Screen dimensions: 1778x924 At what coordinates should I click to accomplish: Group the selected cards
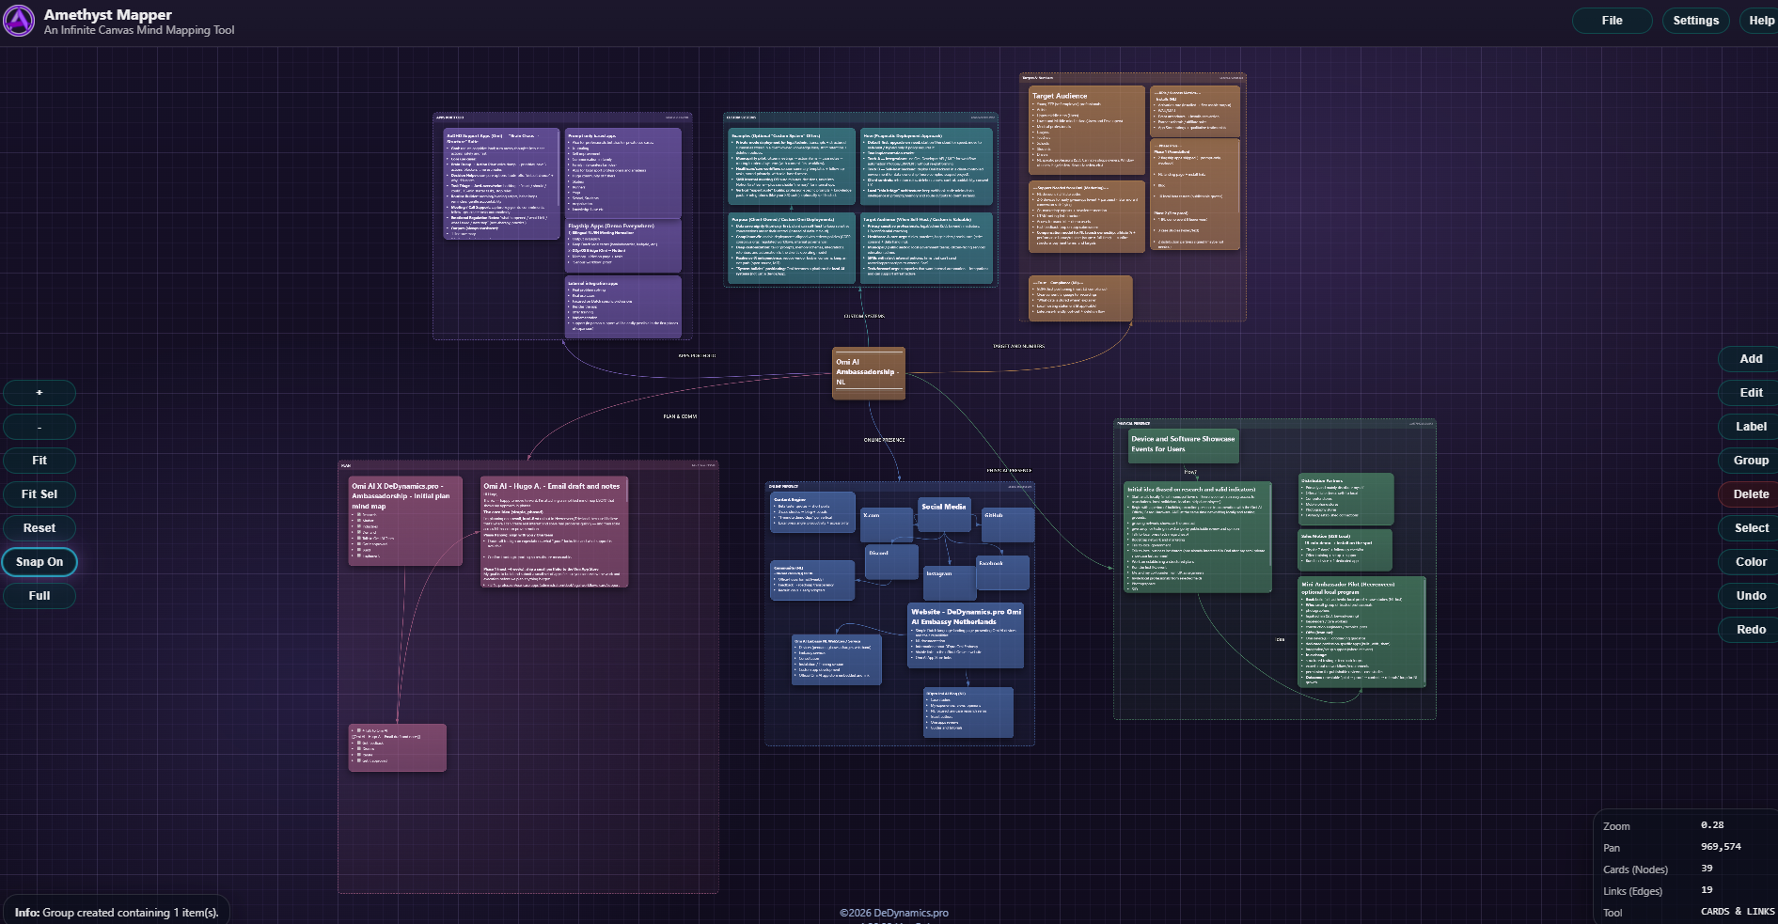click(1751, 461)
